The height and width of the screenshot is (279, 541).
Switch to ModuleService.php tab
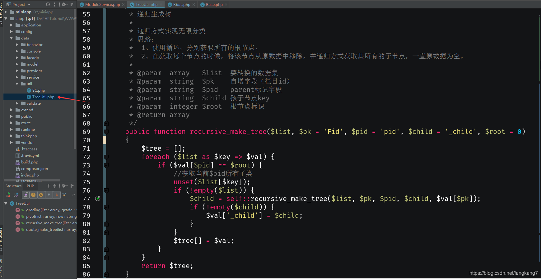click(102, 5)
